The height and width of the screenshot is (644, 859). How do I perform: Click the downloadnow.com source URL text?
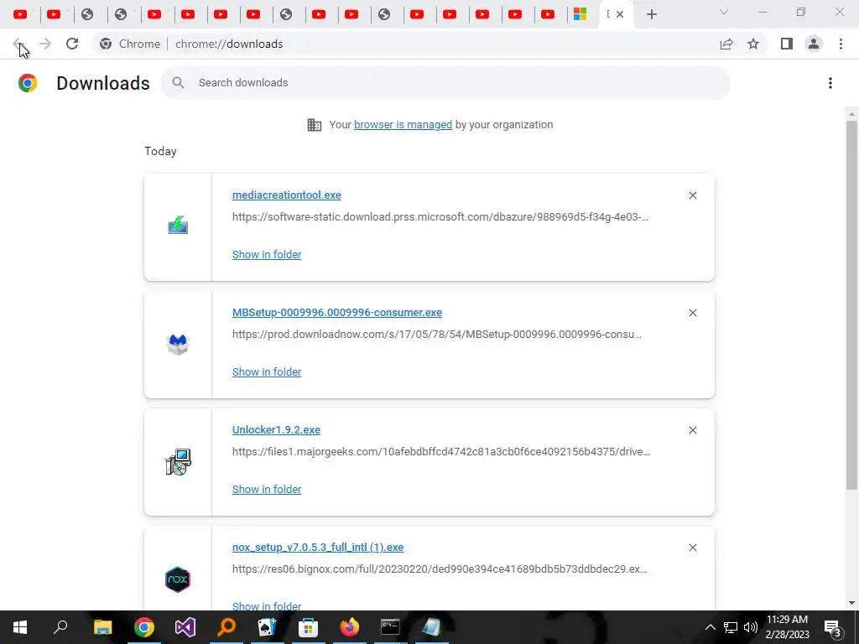coord(436,334)
